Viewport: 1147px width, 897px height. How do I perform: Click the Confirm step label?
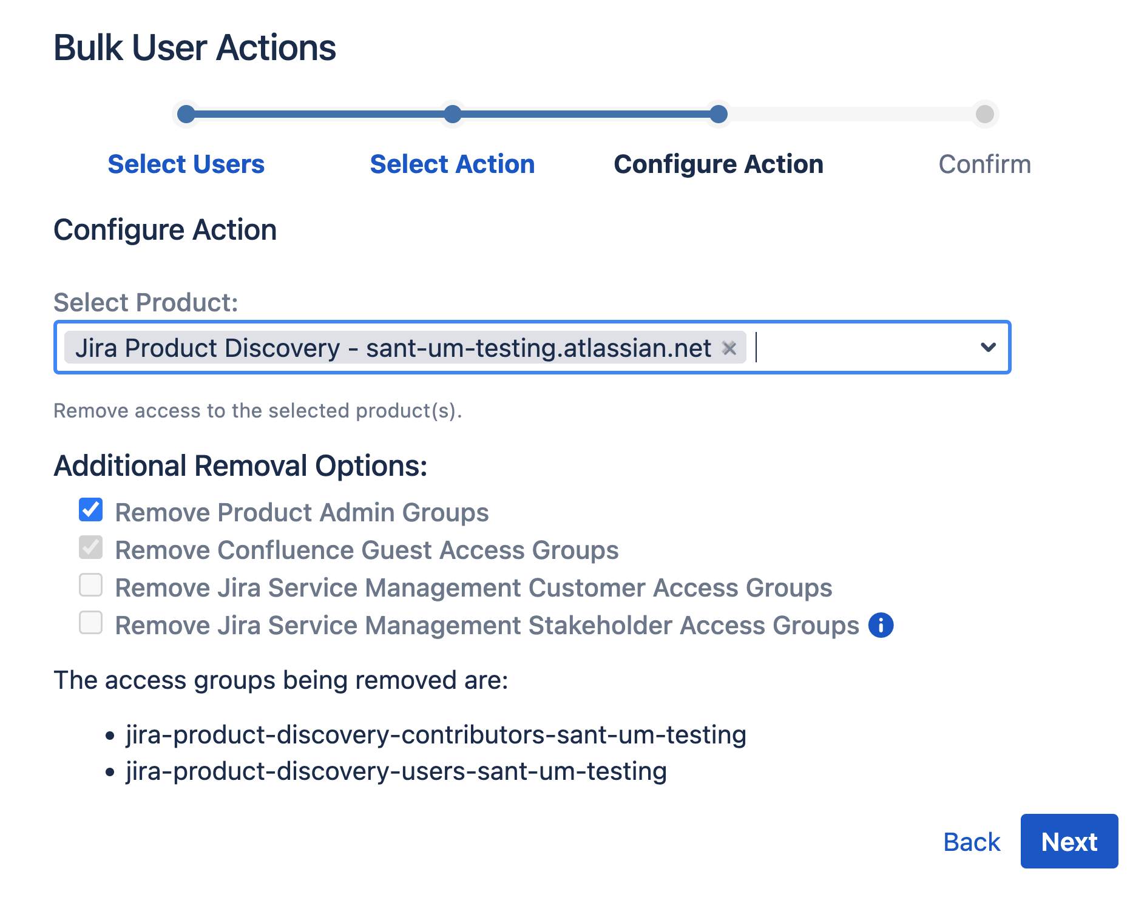[984, 163]
